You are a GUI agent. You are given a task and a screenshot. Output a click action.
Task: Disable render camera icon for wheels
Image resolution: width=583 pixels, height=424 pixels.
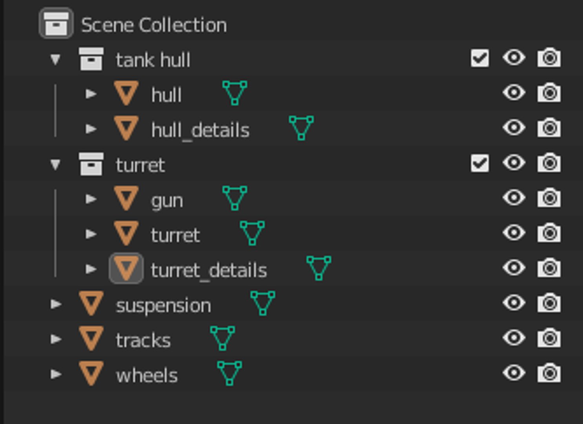tap(549, 373)
